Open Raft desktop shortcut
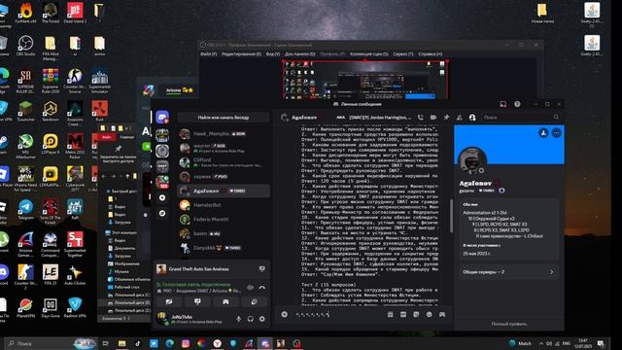 click(x=75, y=210)
